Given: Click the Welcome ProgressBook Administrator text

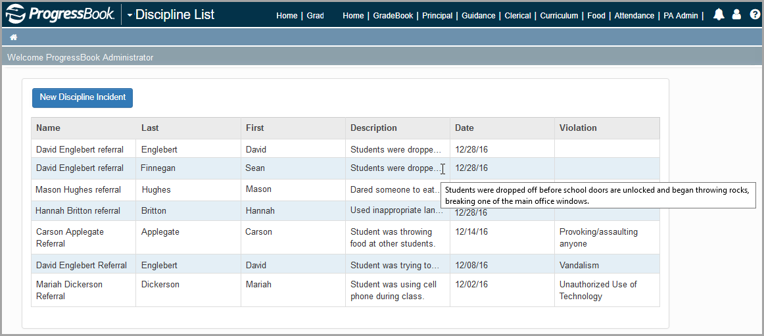Looking at the screenshot, I should 80,58.
